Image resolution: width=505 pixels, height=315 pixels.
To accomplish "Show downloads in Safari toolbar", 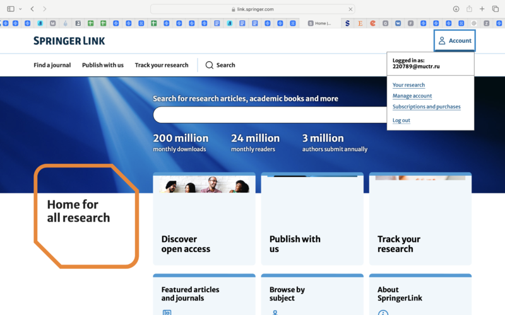I will [x=456, y=9].
